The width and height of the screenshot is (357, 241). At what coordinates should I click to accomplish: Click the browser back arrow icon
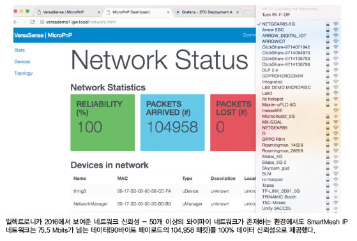[x=16, y=22]
